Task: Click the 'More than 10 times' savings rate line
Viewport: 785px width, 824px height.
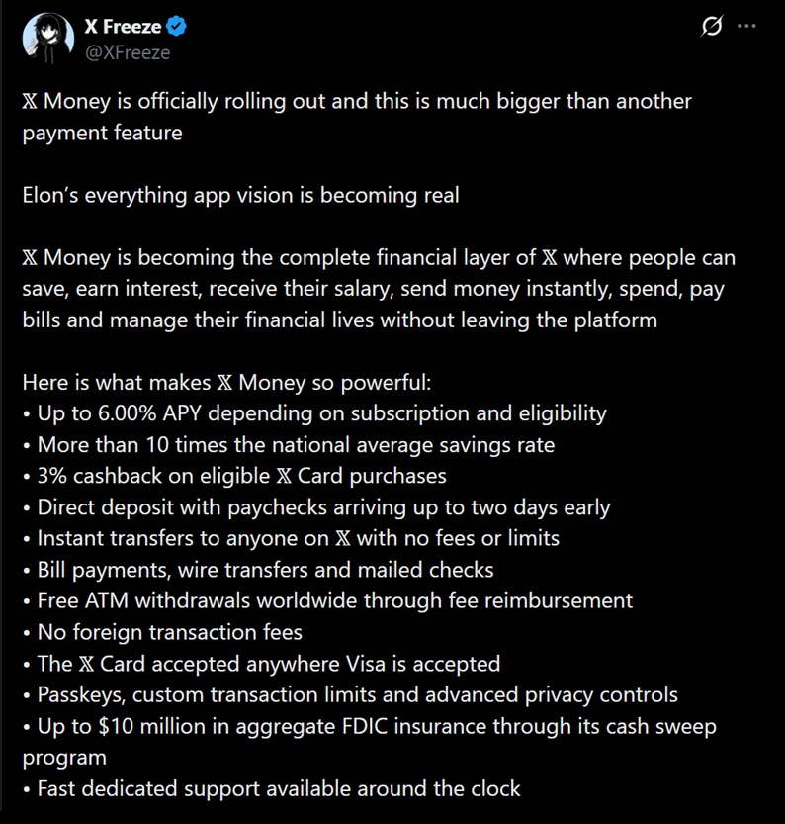Action: 289,445
